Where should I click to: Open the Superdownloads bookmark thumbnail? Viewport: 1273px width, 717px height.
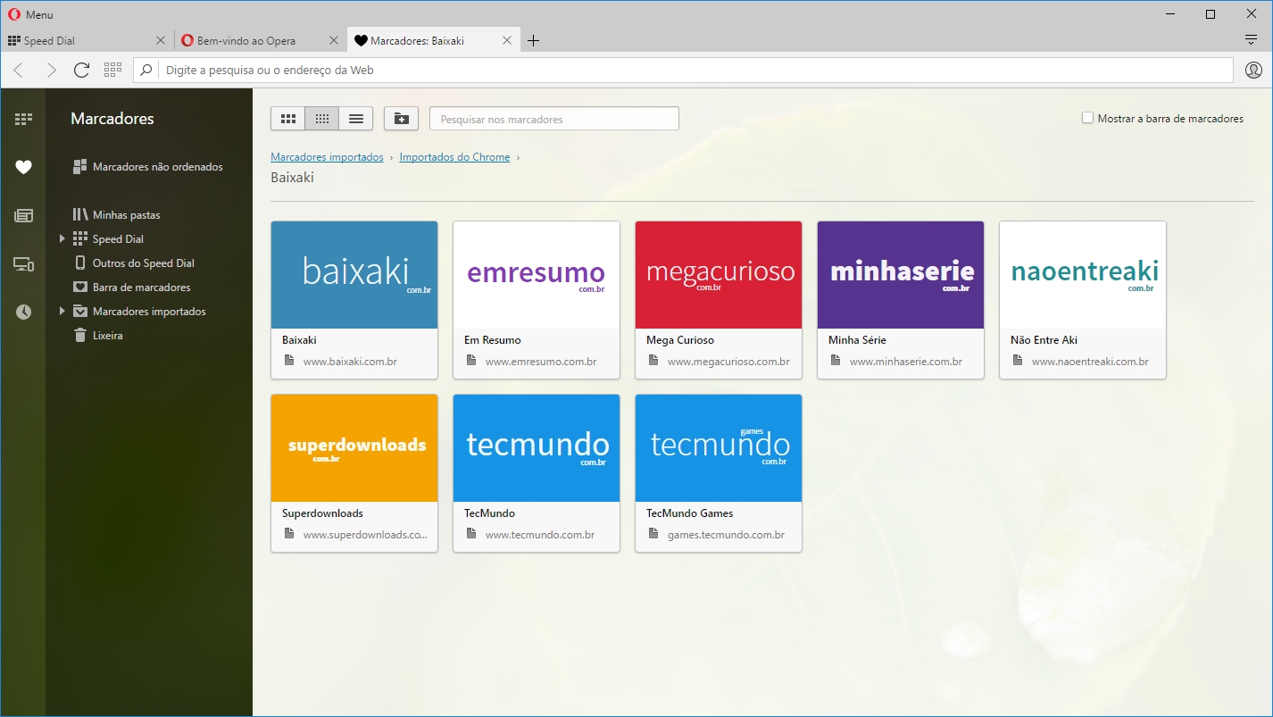tap(354, 448)
